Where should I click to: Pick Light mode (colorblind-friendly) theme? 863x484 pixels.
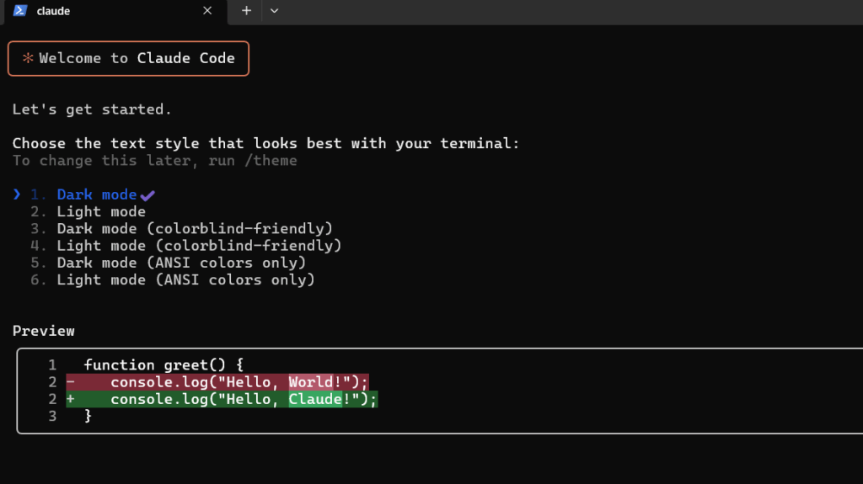pyautogui.click(x=199, y=246)
